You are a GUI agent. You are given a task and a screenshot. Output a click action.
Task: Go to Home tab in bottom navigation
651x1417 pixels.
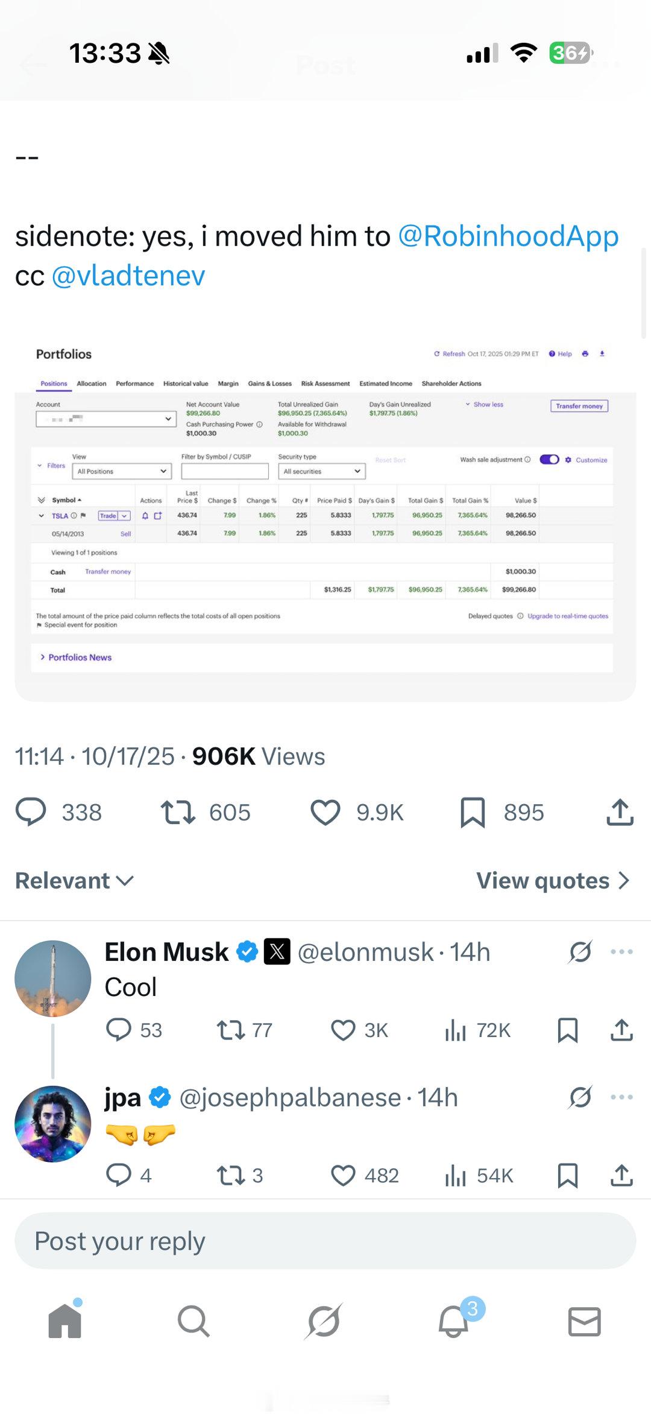(x=64, y=1322)
